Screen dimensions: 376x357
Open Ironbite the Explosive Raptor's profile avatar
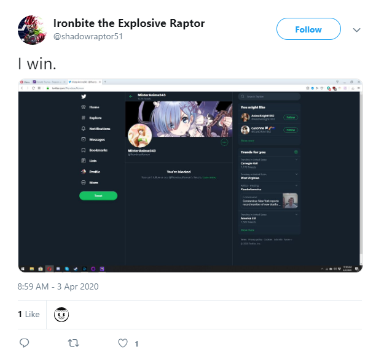point(32,30)
